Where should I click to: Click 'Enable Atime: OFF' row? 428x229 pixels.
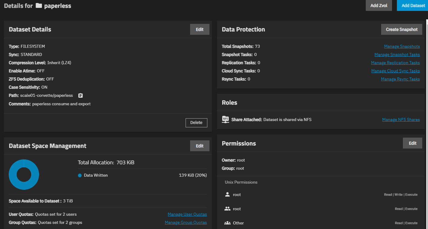27,71
